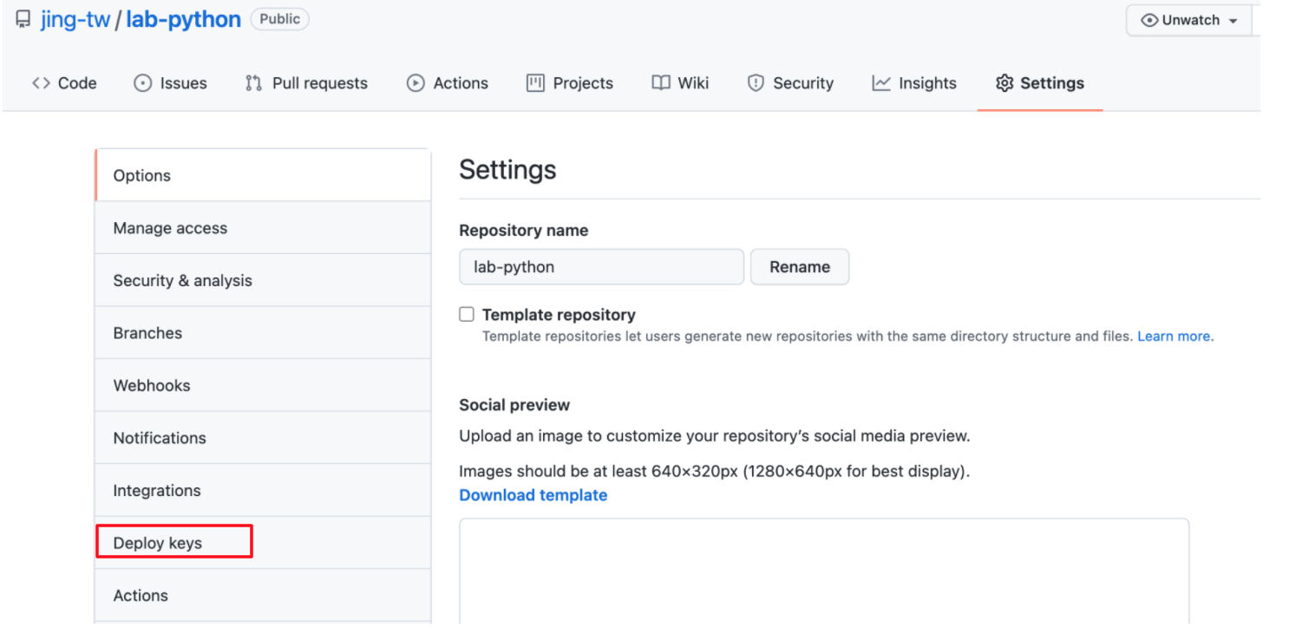Click the Pull requests branch icon
Screen dimensions: 1289x640
(253, 83)
